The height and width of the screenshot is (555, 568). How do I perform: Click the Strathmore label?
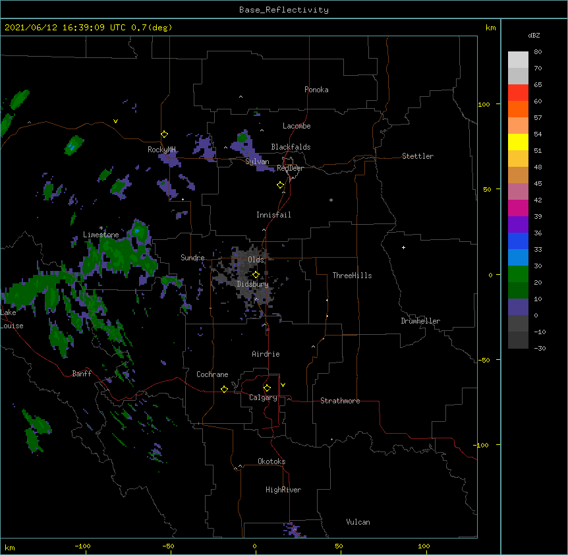[340, 401]
